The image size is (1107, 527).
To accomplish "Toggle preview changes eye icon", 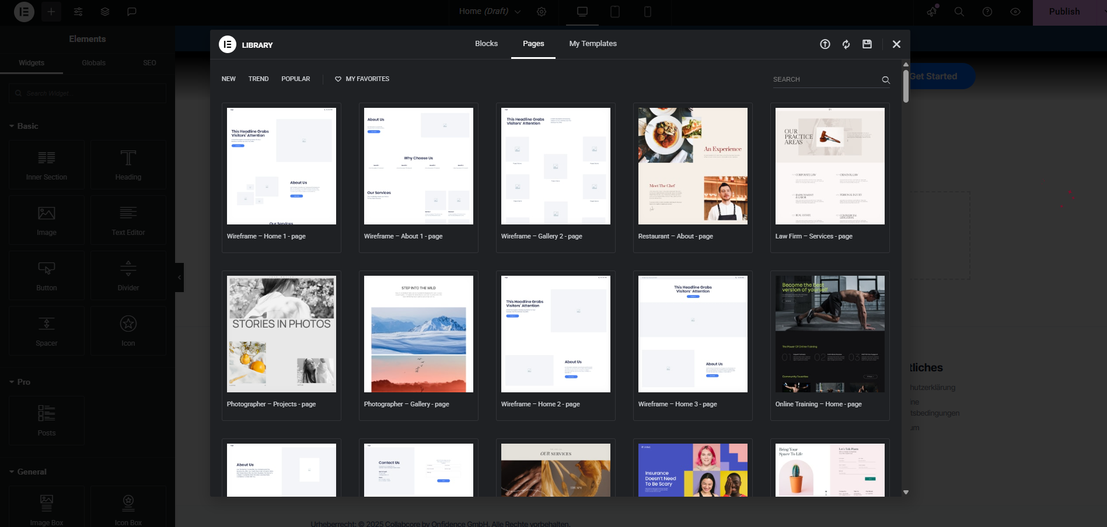I will click(1015, 12).
